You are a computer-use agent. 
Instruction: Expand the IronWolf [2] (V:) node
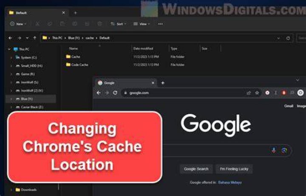(11, 91)
